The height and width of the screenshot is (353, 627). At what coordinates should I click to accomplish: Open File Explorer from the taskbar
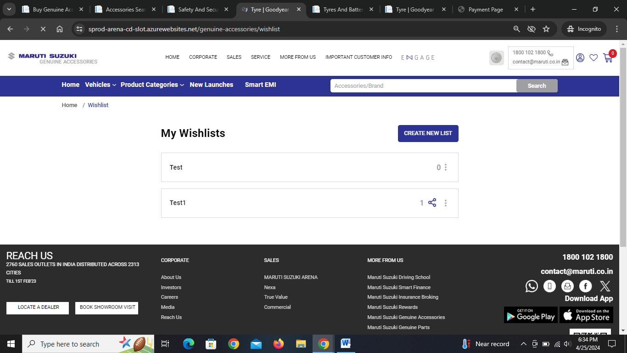pos(301,344)
